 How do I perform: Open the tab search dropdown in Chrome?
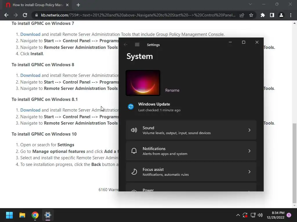pyautogui.click(x=250, y=4)
